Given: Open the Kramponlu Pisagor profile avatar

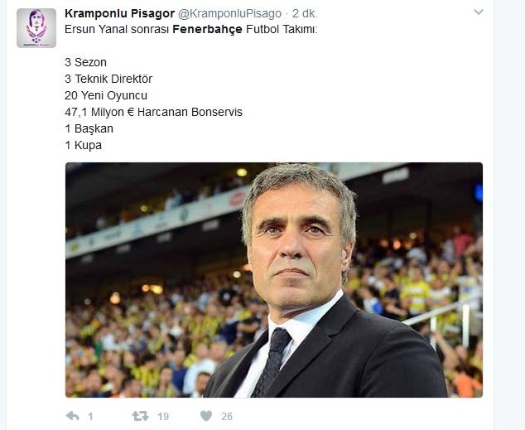Looking at the screenshot, I should point(36,28).
